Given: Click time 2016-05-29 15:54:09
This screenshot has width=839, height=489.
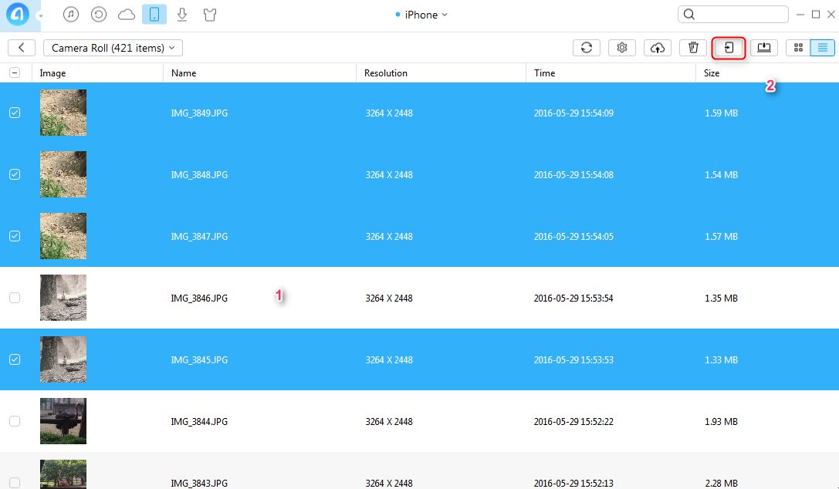Looking at the screenshot, I should [x=573, y=113].
